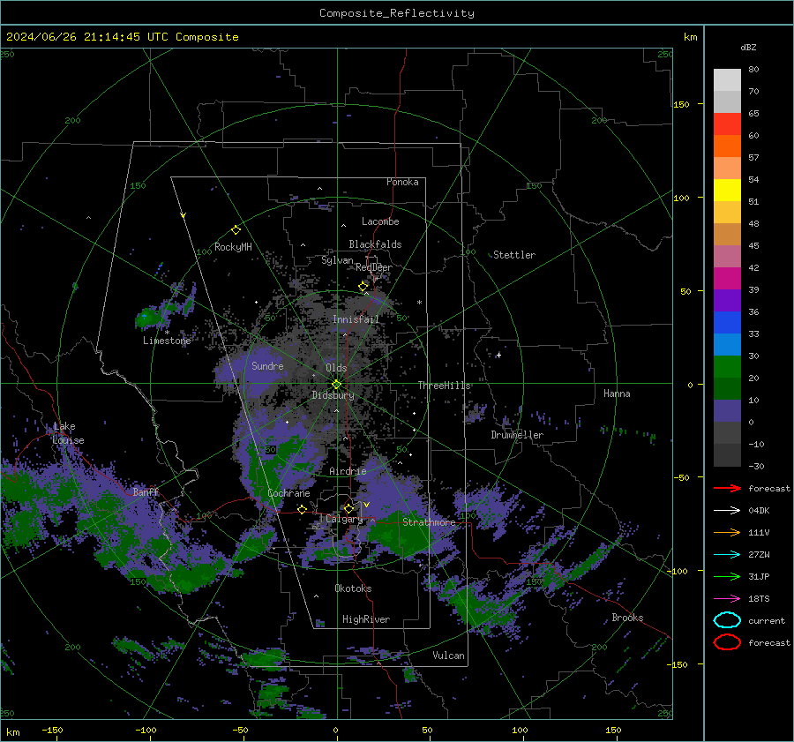Click the red forecast arrow in legend

727,488
